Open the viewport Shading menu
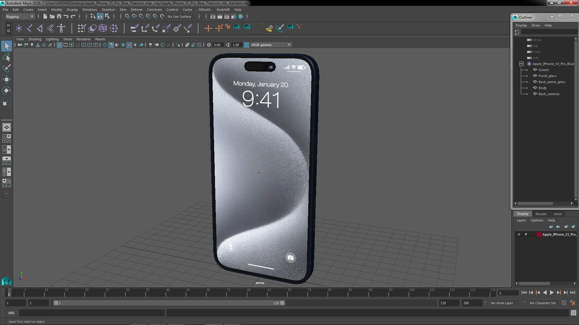Image resolution: width=579 pixels, height=325 pixels. (35, 39)
